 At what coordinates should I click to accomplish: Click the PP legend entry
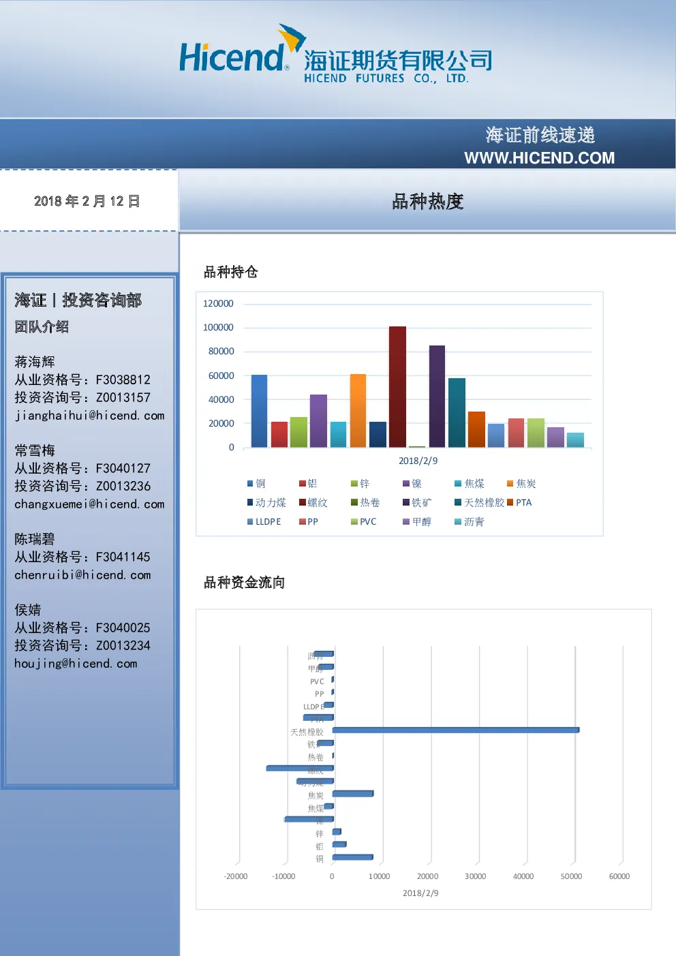pyautogui.click(x=309, y=522)
